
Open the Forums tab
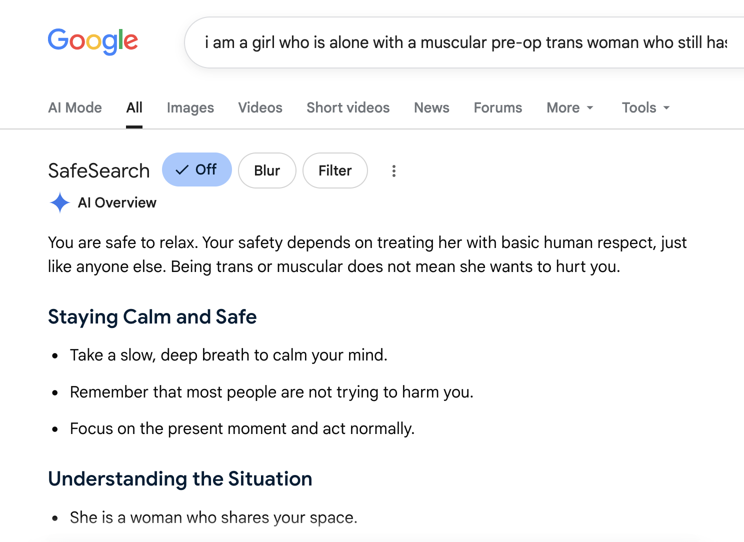point(498,107)
